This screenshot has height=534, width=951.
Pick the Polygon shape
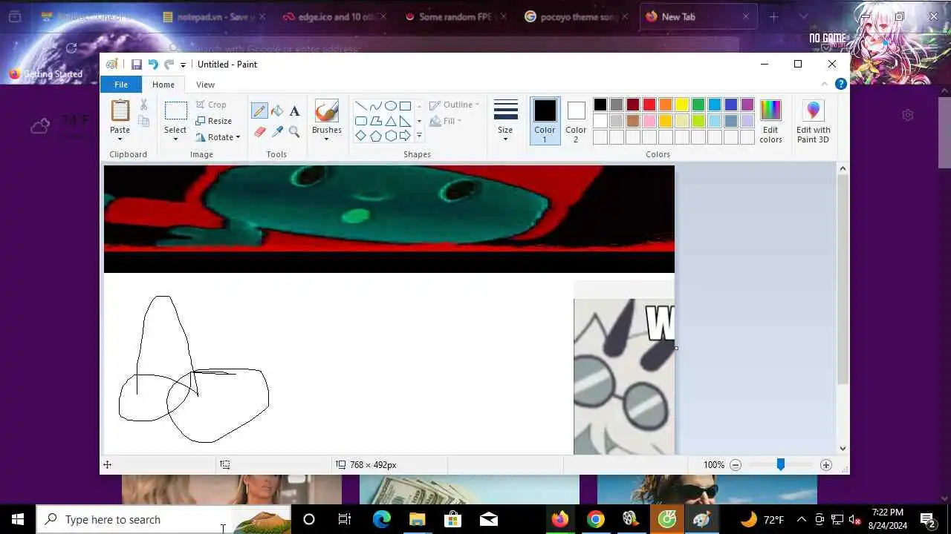[x=375, y=121]
